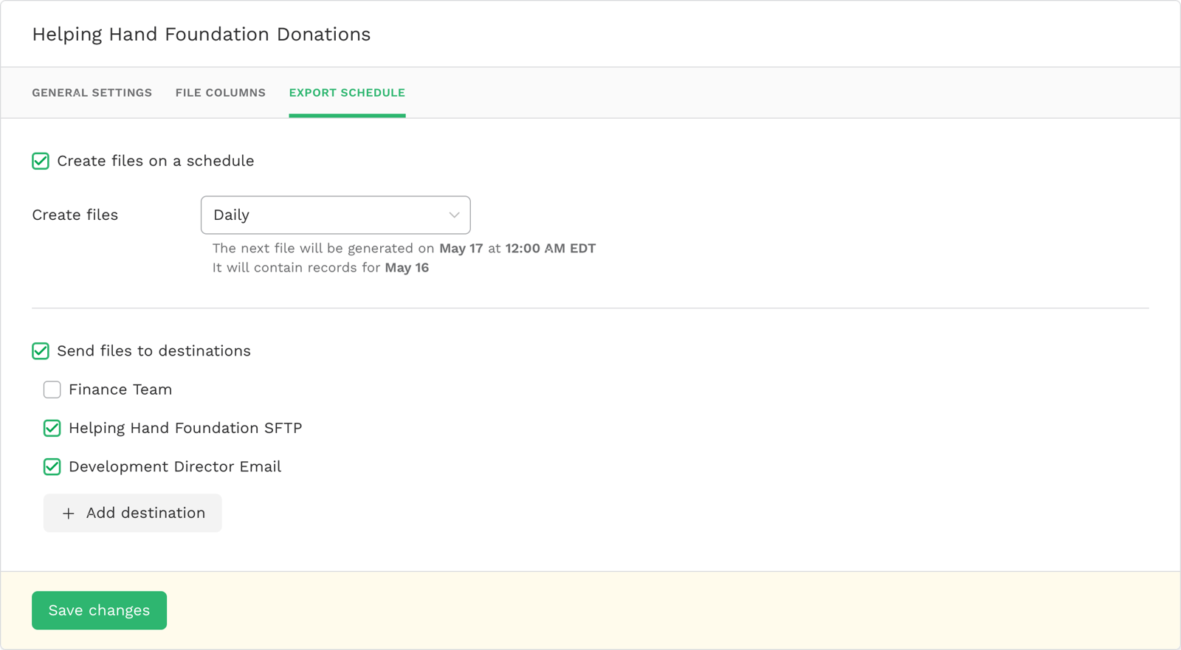This screenshot has width=1181, height=650.
Task: Uncheck the Helping Hand Foundation SFTP checkbox
Action: tap(52, 428)
